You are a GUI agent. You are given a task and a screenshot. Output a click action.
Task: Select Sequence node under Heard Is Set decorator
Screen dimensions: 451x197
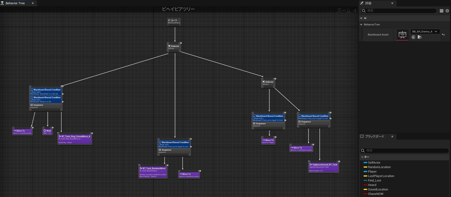coord(46,106)
